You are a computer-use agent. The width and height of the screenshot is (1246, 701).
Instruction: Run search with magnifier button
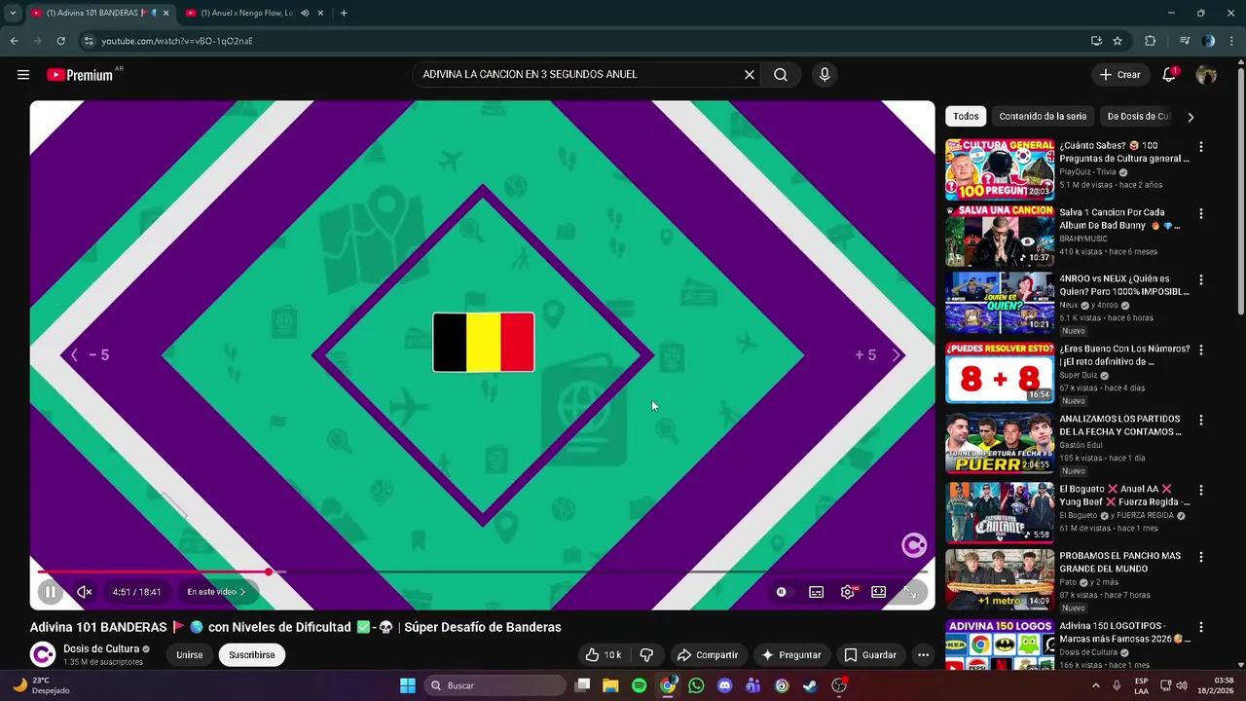click(781, 75)
